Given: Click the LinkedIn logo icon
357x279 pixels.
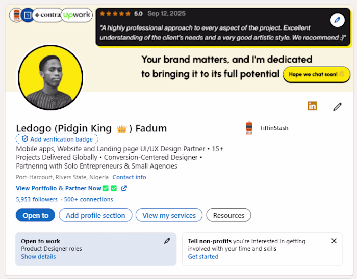Looking at the screenshot, I should coord(312,106).
